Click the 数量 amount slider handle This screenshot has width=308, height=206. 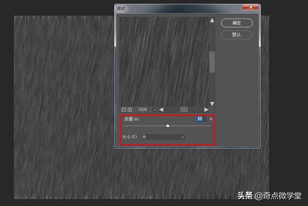click(x=168, y=126)
